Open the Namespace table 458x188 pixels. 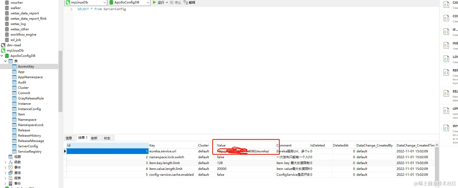pos(27,120)
